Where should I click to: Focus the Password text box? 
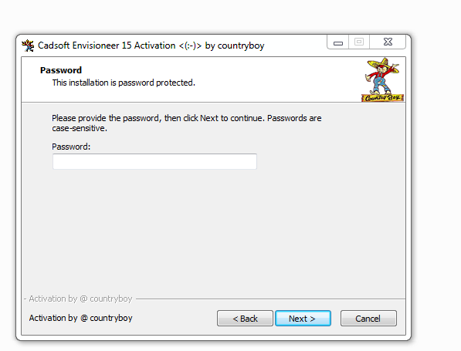[x=154, y=161]
